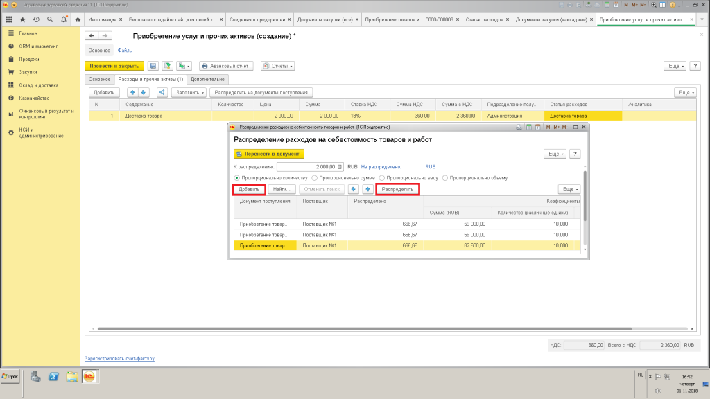Open Server Manager from the taskbar

click(35, 376)
